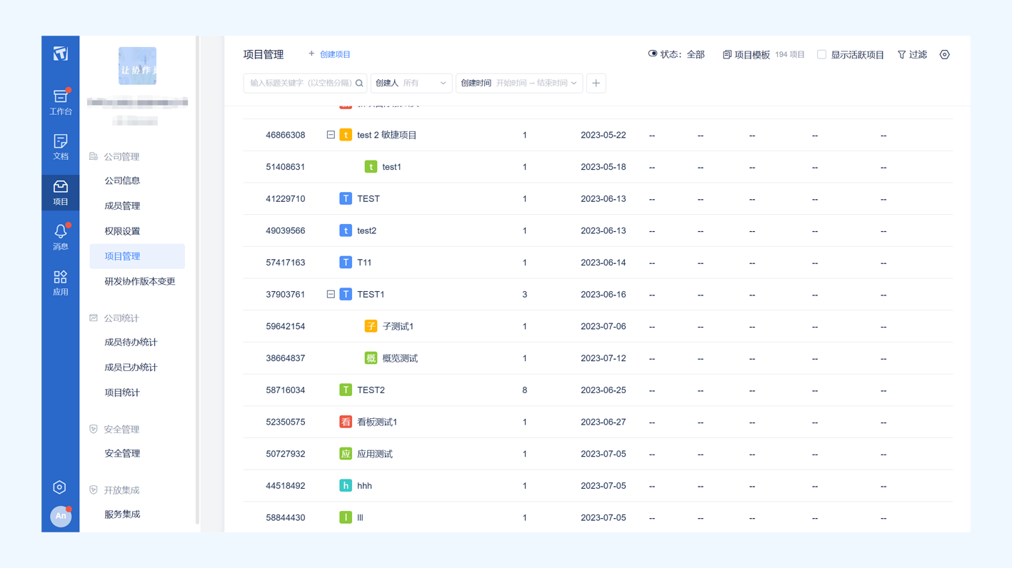Open 公司信息 in the side menu
The image size is (1012, 568).
pyautogui.click(x=122, y=181)
